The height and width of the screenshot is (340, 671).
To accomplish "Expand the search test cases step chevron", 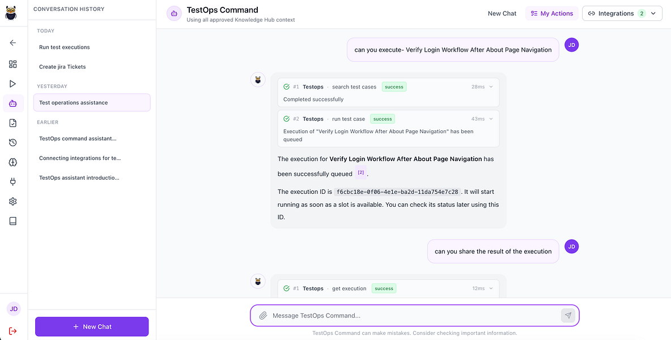I will pos(491,87).
